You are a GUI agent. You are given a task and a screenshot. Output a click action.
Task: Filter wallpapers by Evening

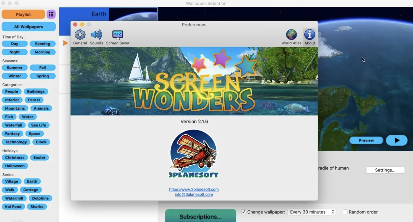[43, 44]
